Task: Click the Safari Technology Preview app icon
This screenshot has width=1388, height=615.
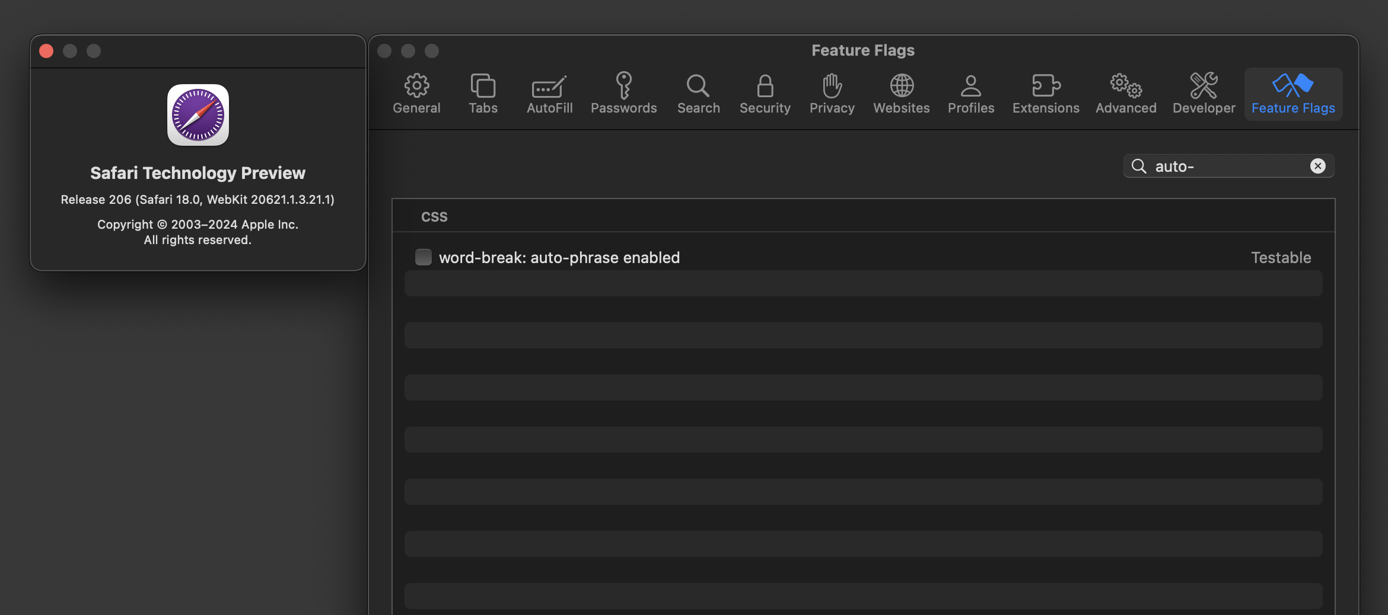Action: tap(198, 115)
